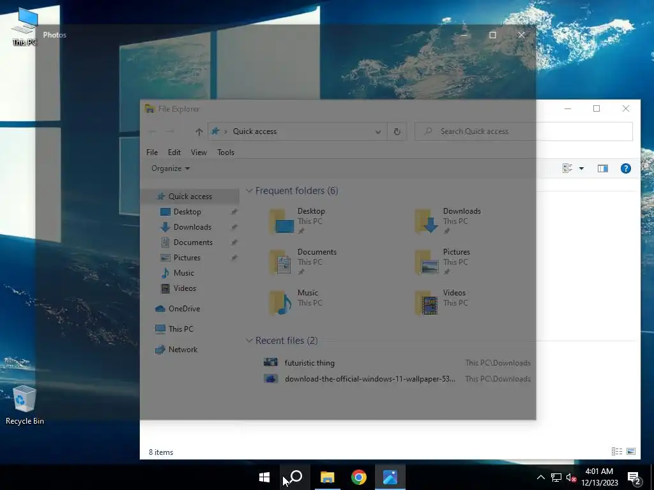Select Desktop in the navigation pane

tap(187, 212)
